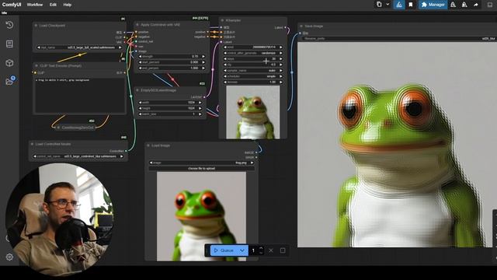
Task: Click the bookmark icon in top toolbar
Action: click(411, 5)
